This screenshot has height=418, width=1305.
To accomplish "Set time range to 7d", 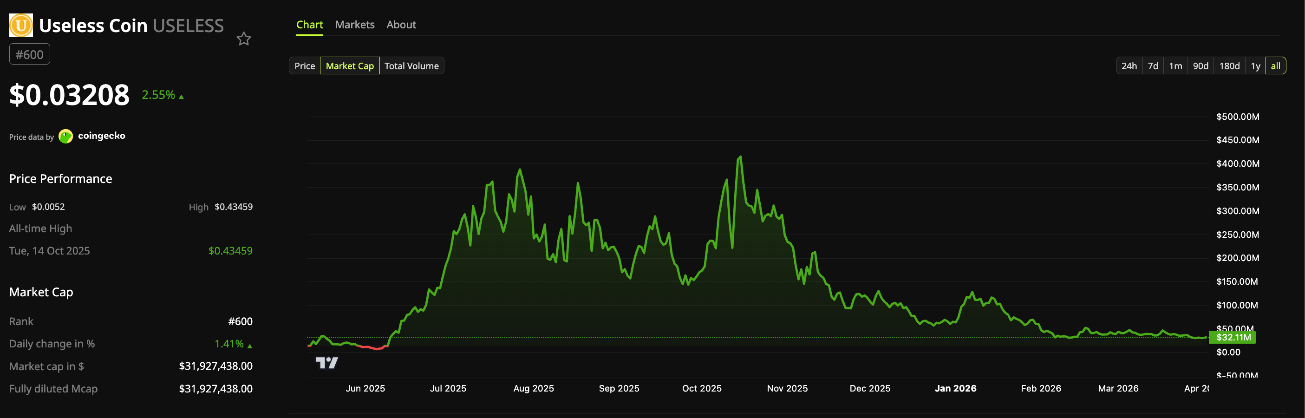I will [1153, 66].
